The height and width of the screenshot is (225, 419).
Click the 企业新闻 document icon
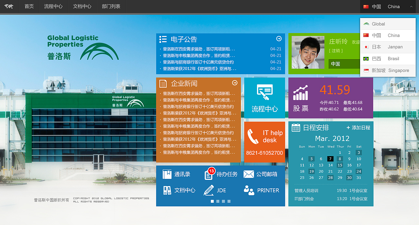[163, 83]
